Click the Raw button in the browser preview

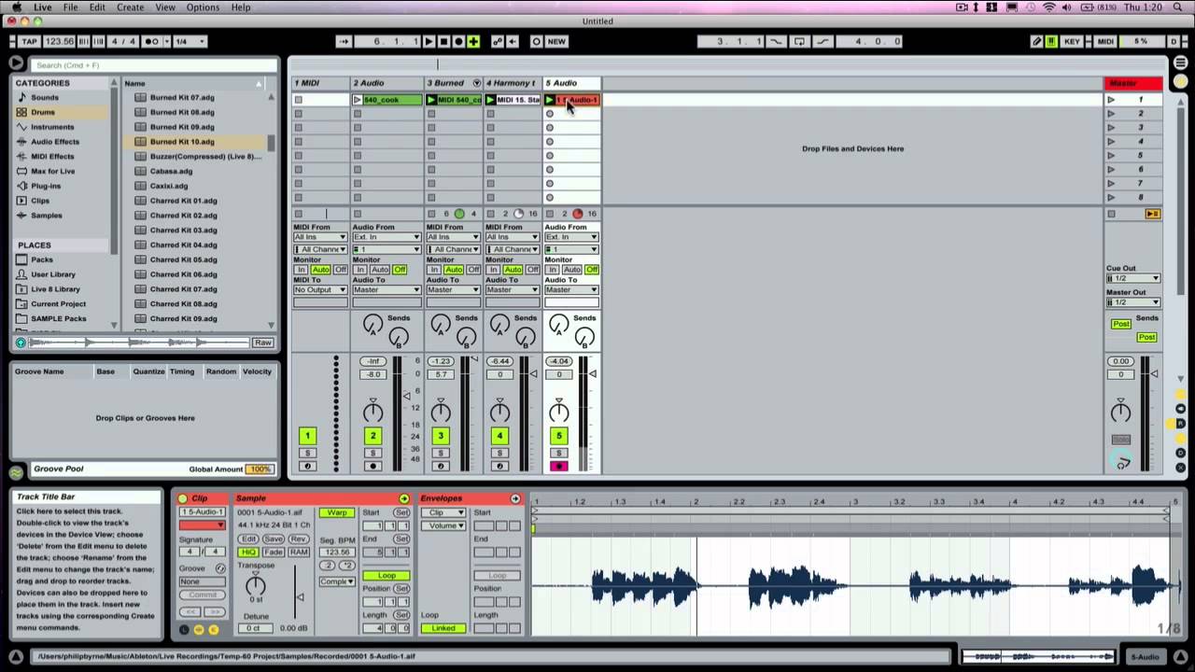coord(262,343)
